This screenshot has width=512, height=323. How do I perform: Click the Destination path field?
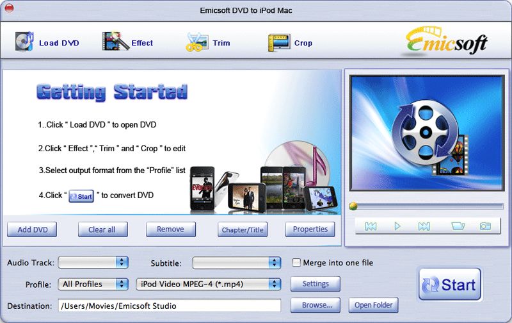click(x=170, y=305)
